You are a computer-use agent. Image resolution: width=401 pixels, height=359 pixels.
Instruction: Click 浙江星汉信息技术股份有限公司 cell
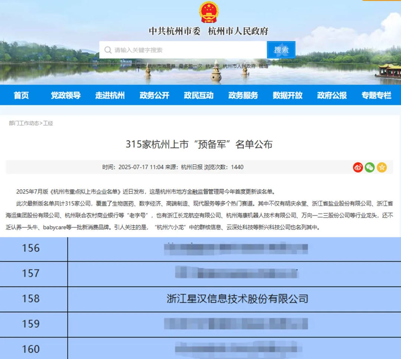tap(237, 299)
